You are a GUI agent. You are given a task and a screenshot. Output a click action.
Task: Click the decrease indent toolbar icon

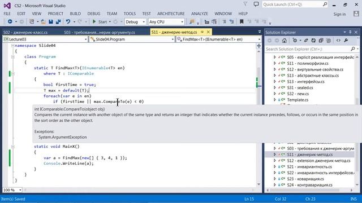[x=206, y=21]
